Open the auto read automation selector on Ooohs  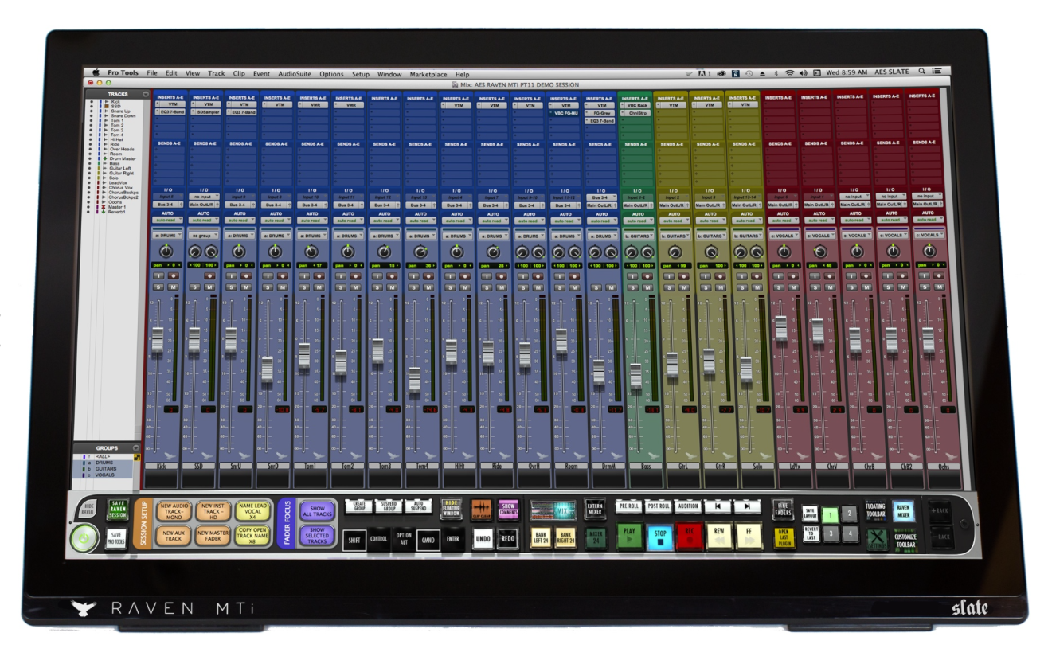(929, 221)
